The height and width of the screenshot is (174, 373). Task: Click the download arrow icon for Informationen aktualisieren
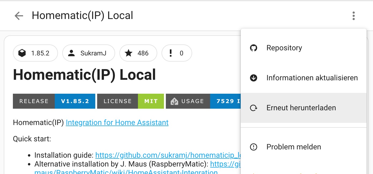(254, 78)
